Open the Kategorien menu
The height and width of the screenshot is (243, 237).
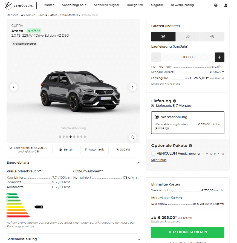click(135, 5)
